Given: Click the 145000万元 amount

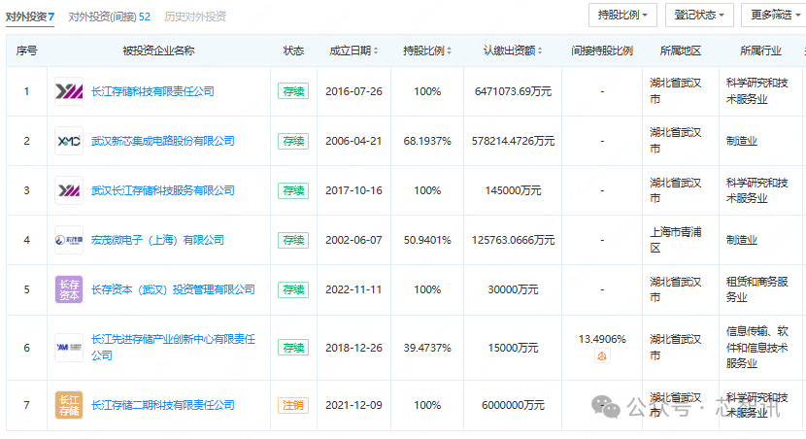Looking at the screenshot, I should coord(513,190).
